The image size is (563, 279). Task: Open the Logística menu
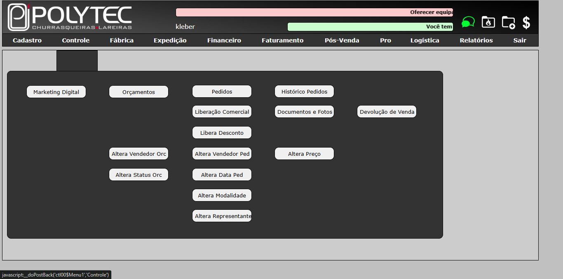coord(425,40)
